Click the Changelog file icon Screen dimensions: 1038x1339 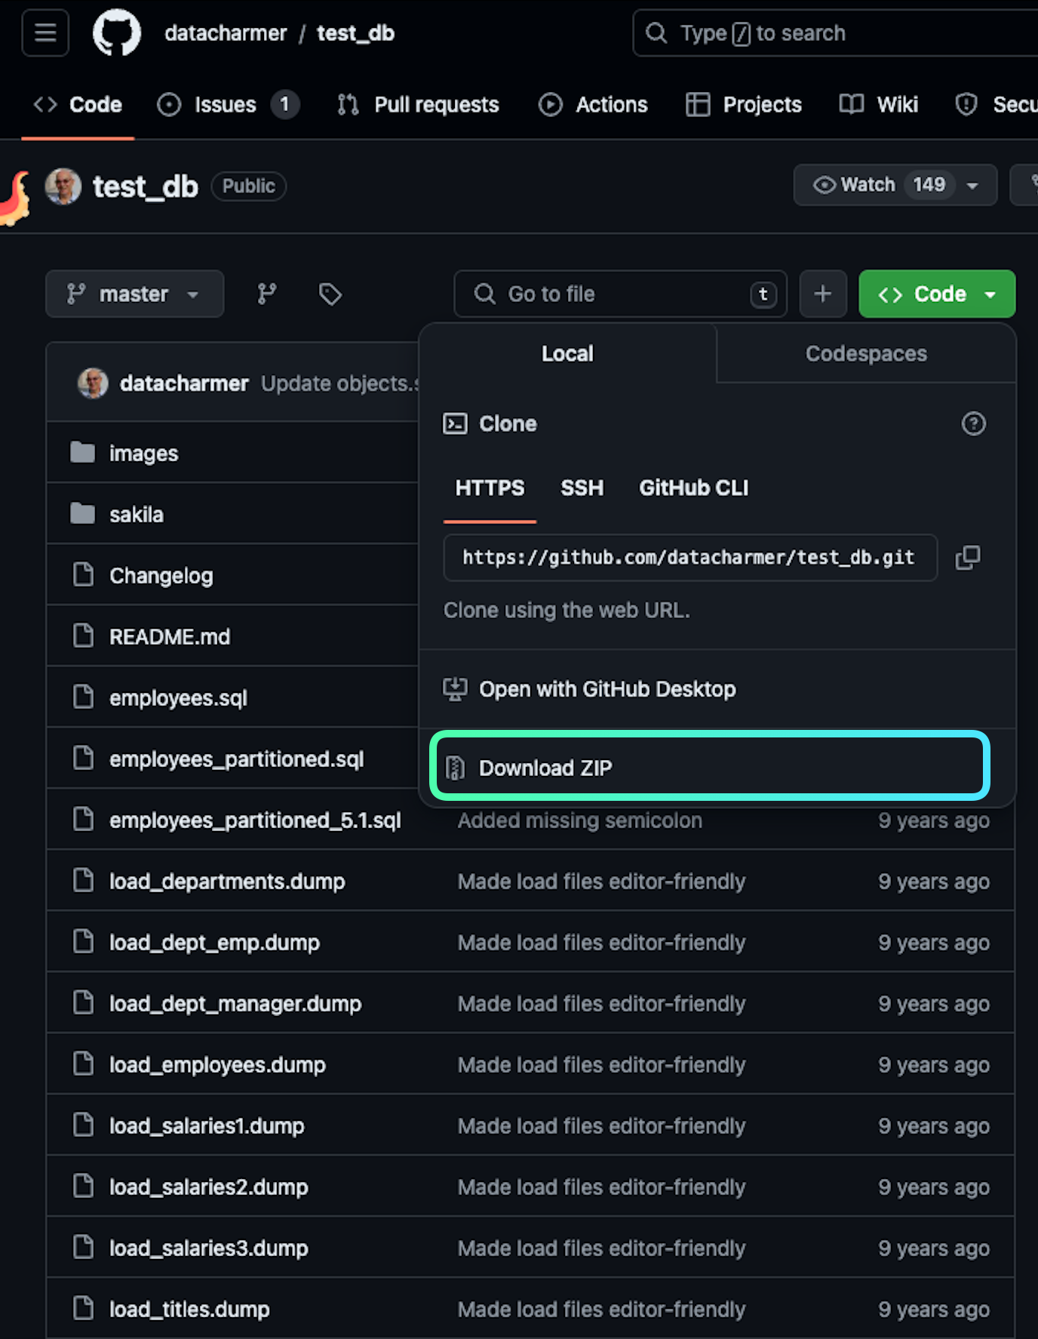point(83,575)
